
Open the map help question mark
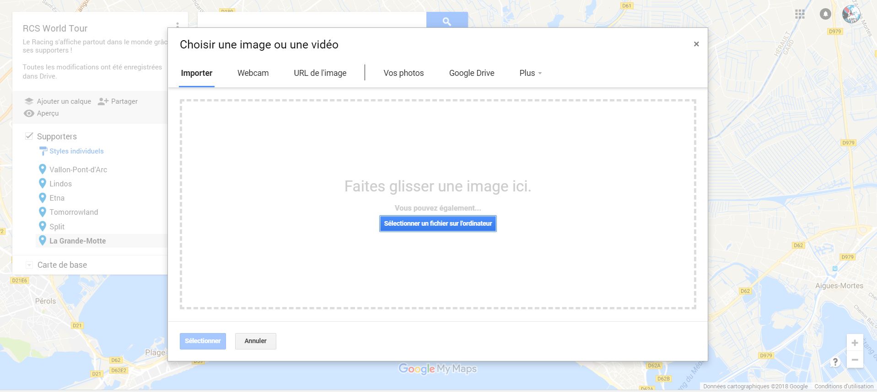[x=835, y=362]
